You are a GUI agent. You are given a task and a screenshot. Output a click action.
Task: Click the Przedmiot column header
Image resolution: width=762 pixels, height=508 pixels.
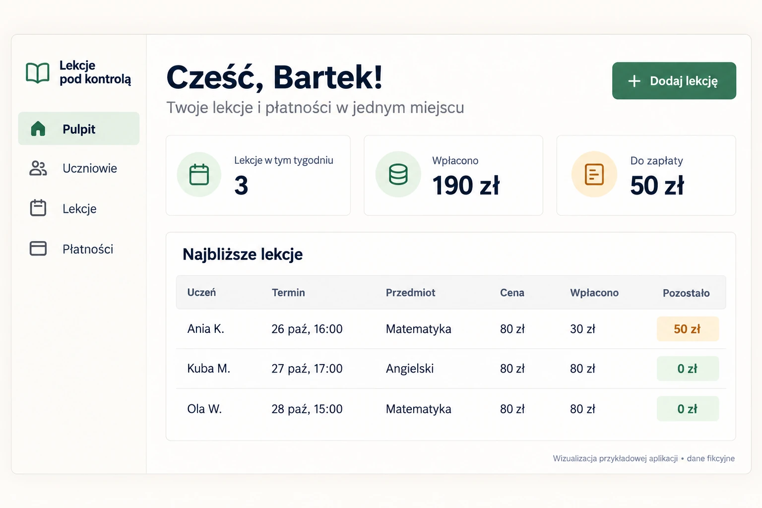[x=410, y=293]
